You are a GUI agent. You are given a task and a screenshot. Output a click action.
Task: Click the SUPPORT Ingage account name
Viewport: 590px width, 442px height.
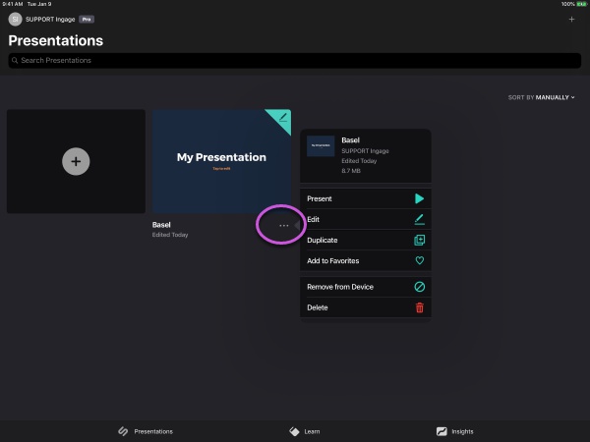tap(50, 20)
